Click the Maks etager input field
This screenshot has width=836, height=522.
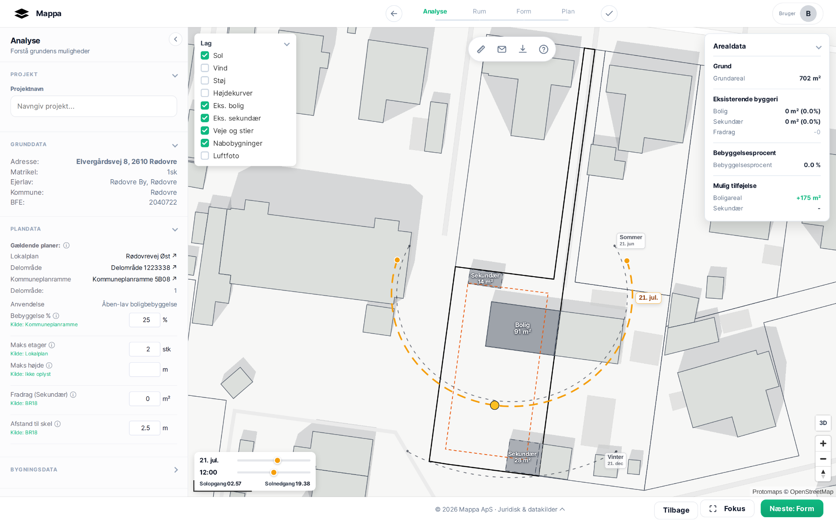145,349
